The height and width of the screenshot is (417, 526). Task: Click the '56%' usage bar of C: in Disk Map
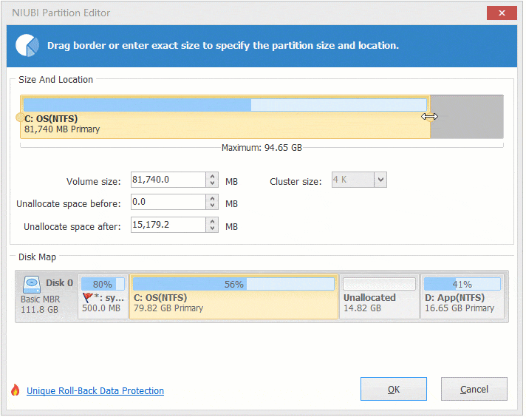tap(233, 285)
